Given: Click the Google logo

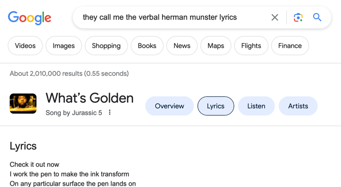Looking at the screenshot, I should click(x=29, y=18).
